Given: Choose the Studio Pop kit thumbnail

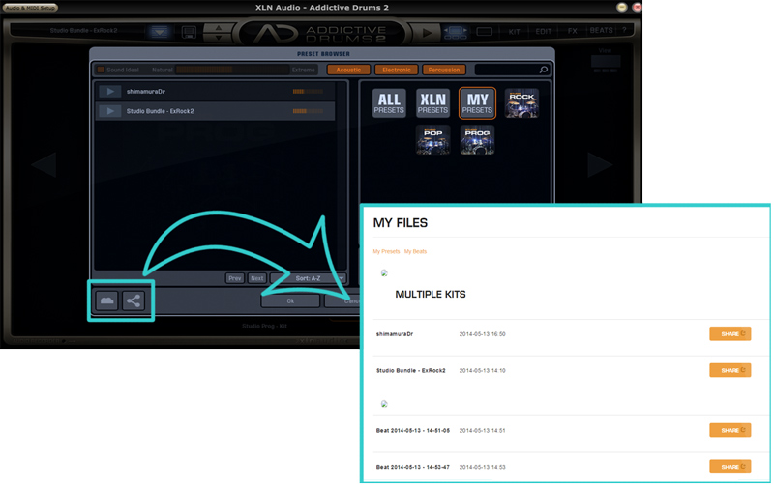Looking at the screenshot, I should pyautogui.click(x=432, y=140).
